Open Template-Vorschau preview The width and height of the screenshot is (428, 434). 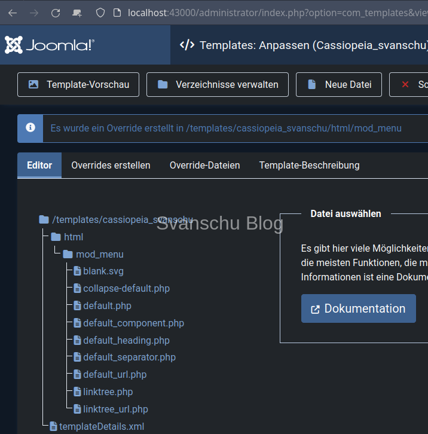[78, 84]
